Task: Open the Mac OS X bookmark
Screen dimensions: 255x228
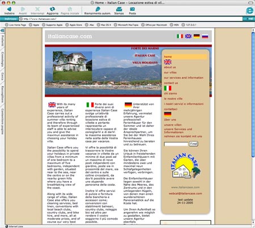Action: coord(104,25)
